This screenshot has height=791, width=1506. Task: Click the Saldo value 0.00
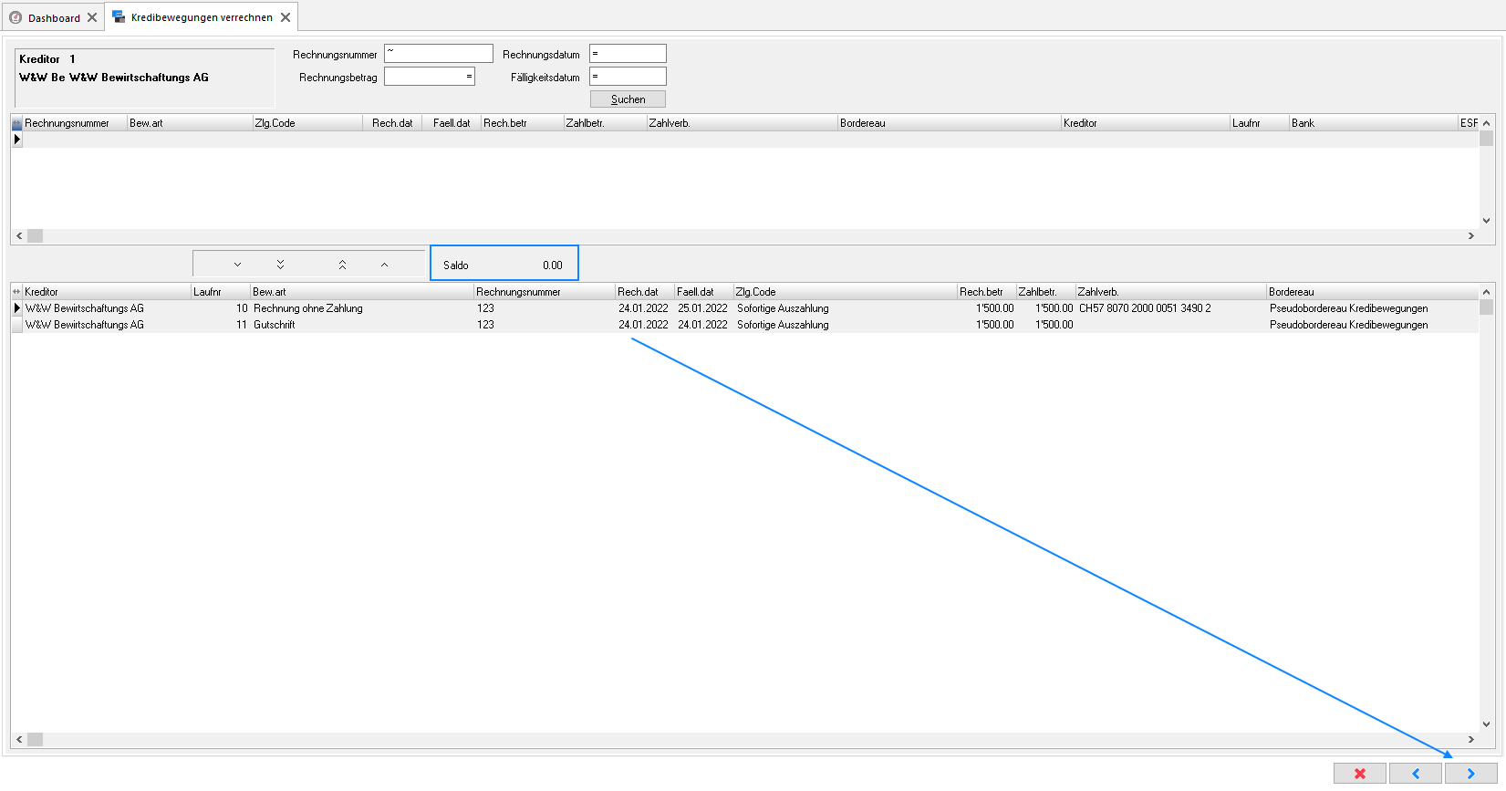pyautogui.click(x=553, y=265)
